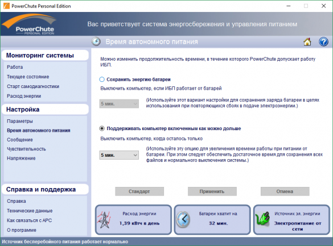Click the PowerChute Personal Edition logo
Image resolution: width=333 pixels, height=246 pixels.
[x=29, y=24]
